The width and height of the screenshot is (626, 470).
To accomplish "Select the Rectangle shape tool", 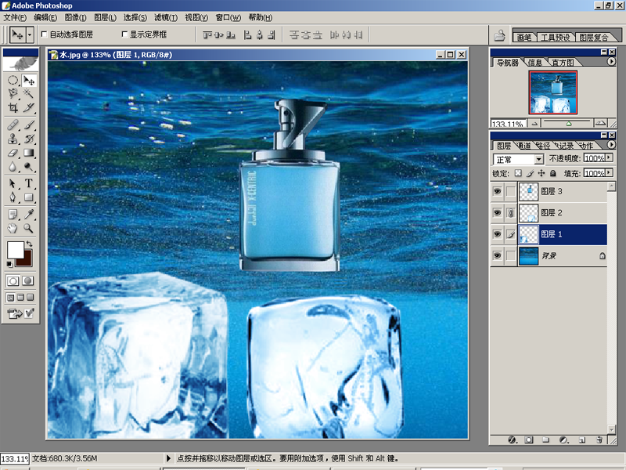I will tap(28, 197).
